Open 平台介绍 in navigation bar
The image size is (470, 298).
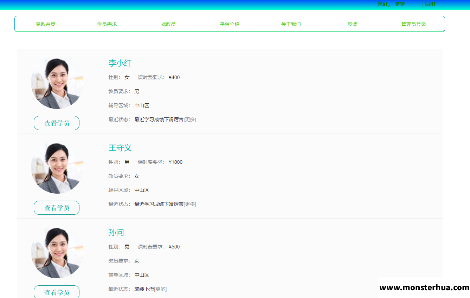point(230,24)
